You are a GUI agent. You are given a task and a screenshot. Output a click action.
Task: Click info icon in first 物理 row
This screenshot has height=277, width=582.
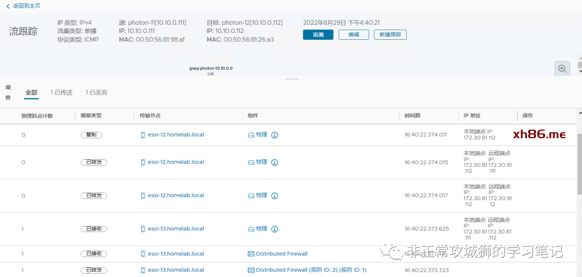274,135
